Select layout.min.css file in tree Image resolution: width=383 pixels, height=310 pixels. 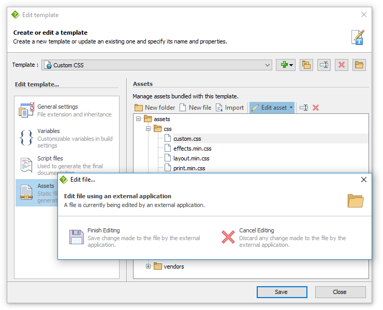192,158
